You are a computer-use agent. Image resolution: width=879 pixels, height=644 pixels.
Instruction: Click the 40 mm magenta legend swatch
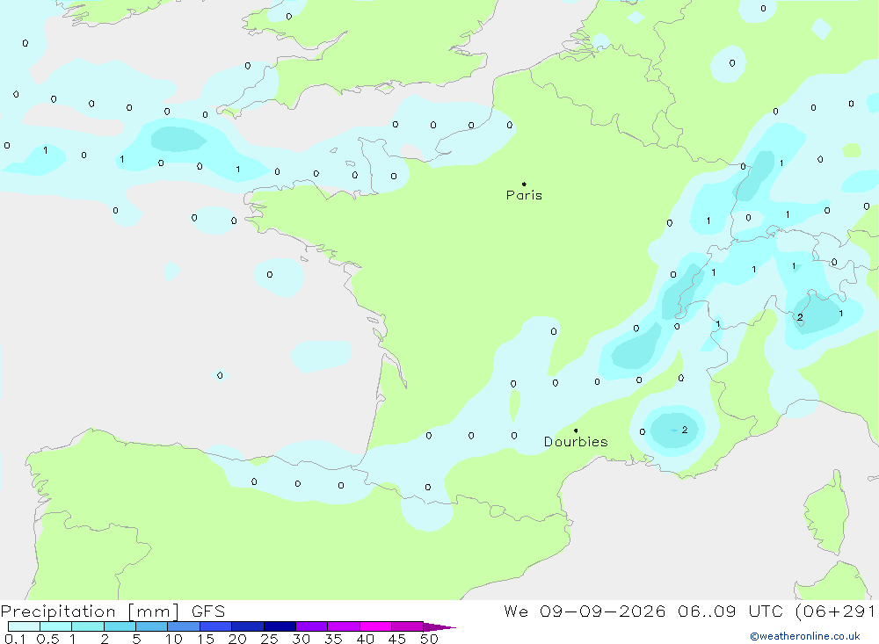(x=375, y=626)
